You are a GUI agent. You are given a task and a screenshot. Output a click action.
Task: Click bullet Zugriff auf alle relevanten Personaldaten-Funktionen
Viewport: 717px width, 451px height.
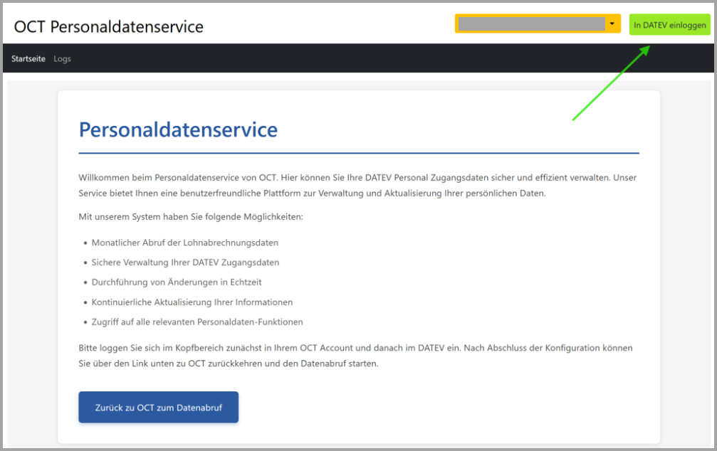tap(197, 322)
